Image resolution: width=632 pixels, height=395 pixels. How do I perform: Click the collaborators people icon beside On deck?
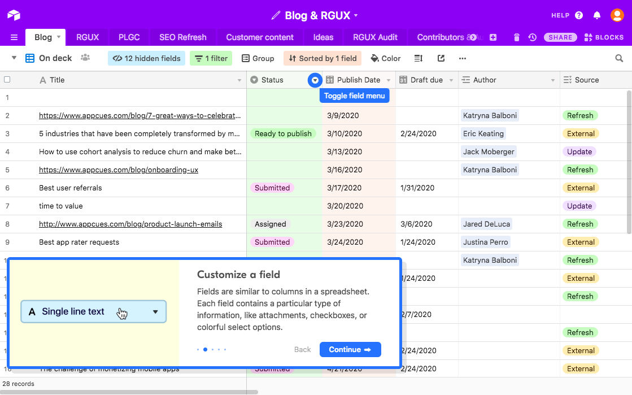pos(85,58)
